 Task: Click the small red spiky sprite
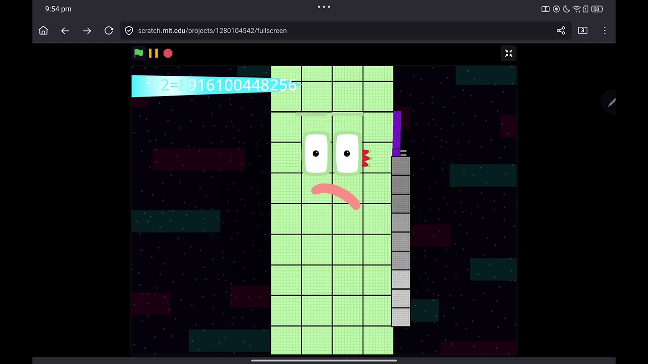tap(366, 158)
